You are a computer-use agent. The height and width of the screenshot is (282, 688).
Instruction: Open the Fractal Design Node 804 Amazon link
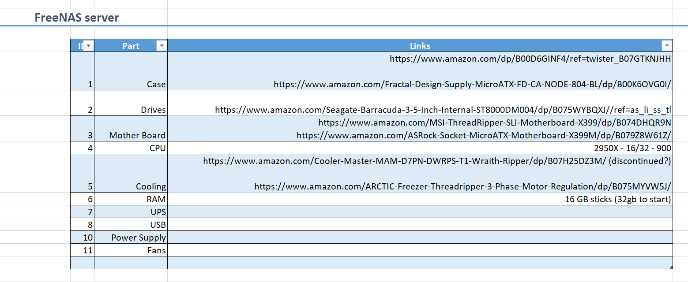(472, 84)
